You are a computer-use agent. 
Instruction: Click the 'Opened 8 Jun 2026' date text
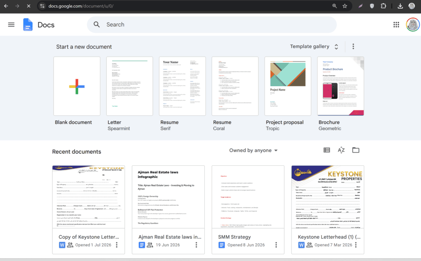click(246, 245)
